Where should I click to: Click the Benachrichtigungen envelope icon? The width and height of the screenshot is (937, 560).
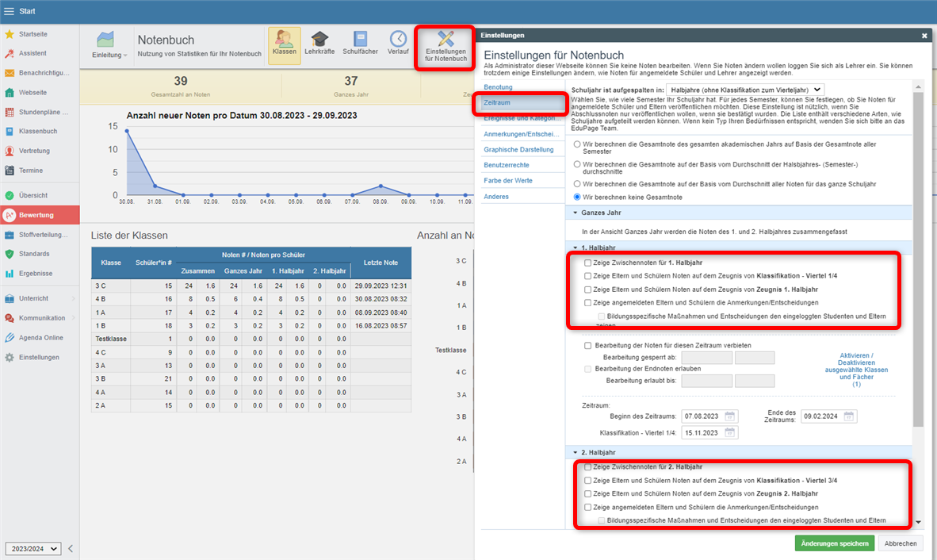[10, 73]
